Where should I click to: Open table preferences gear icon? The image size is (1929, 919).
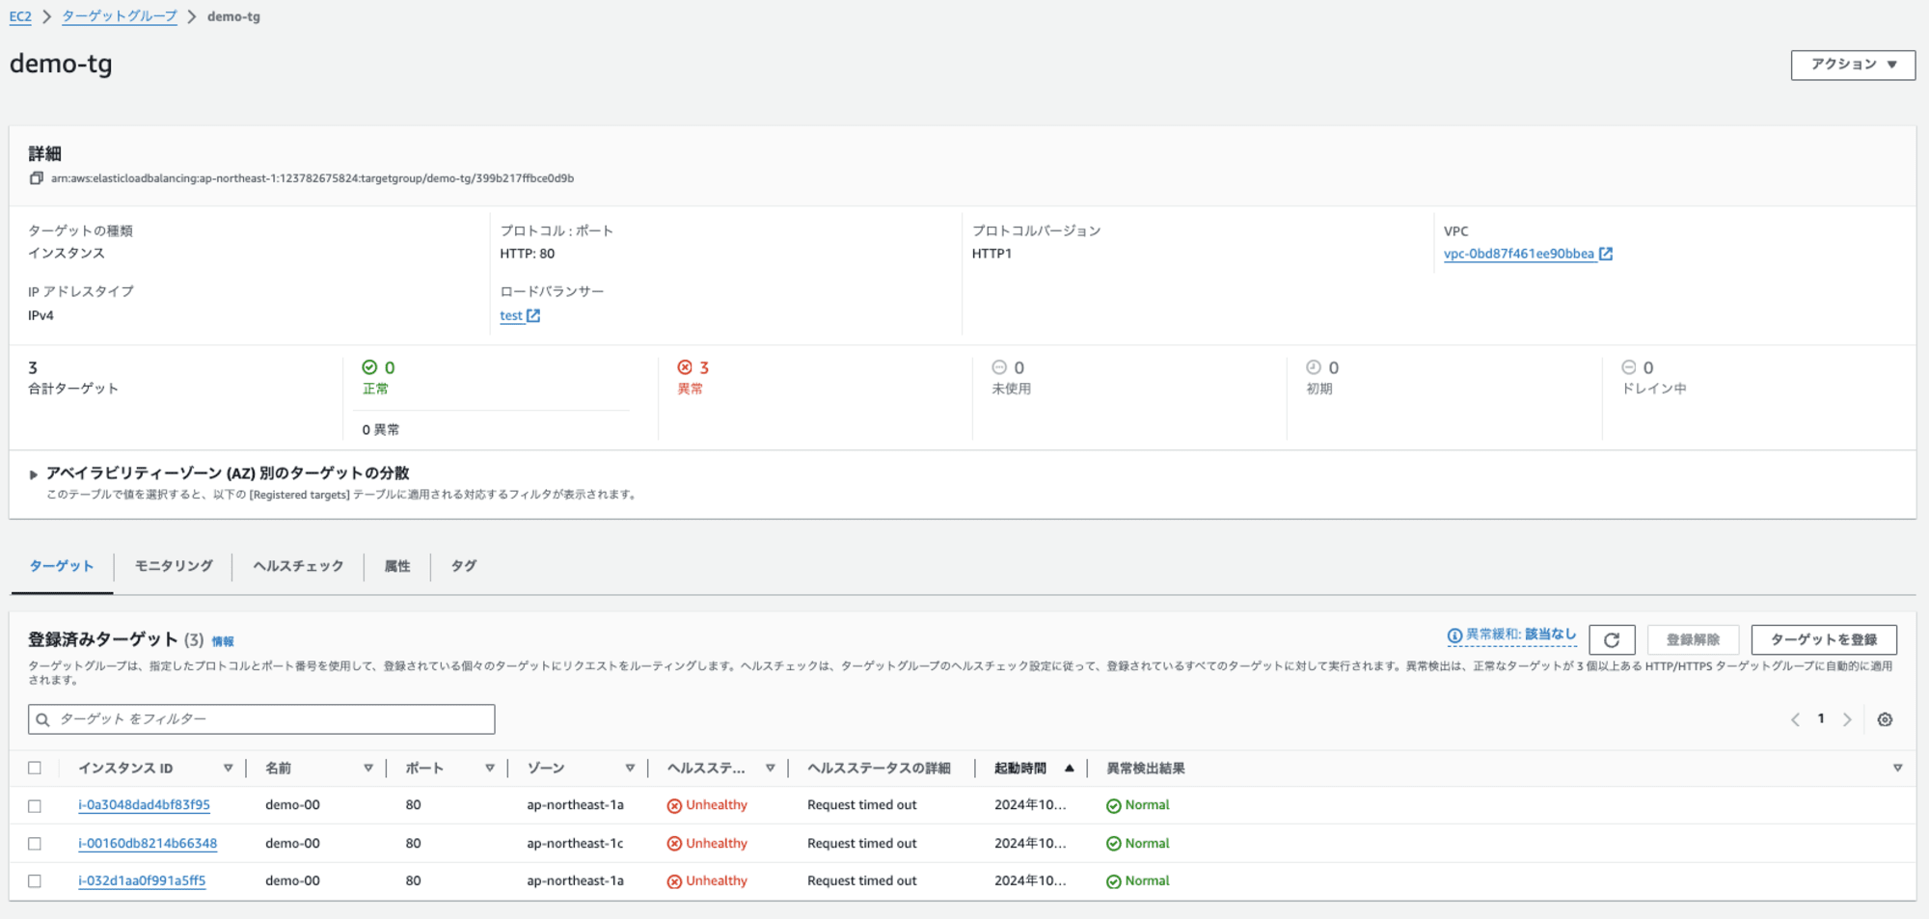point(1885,719)
